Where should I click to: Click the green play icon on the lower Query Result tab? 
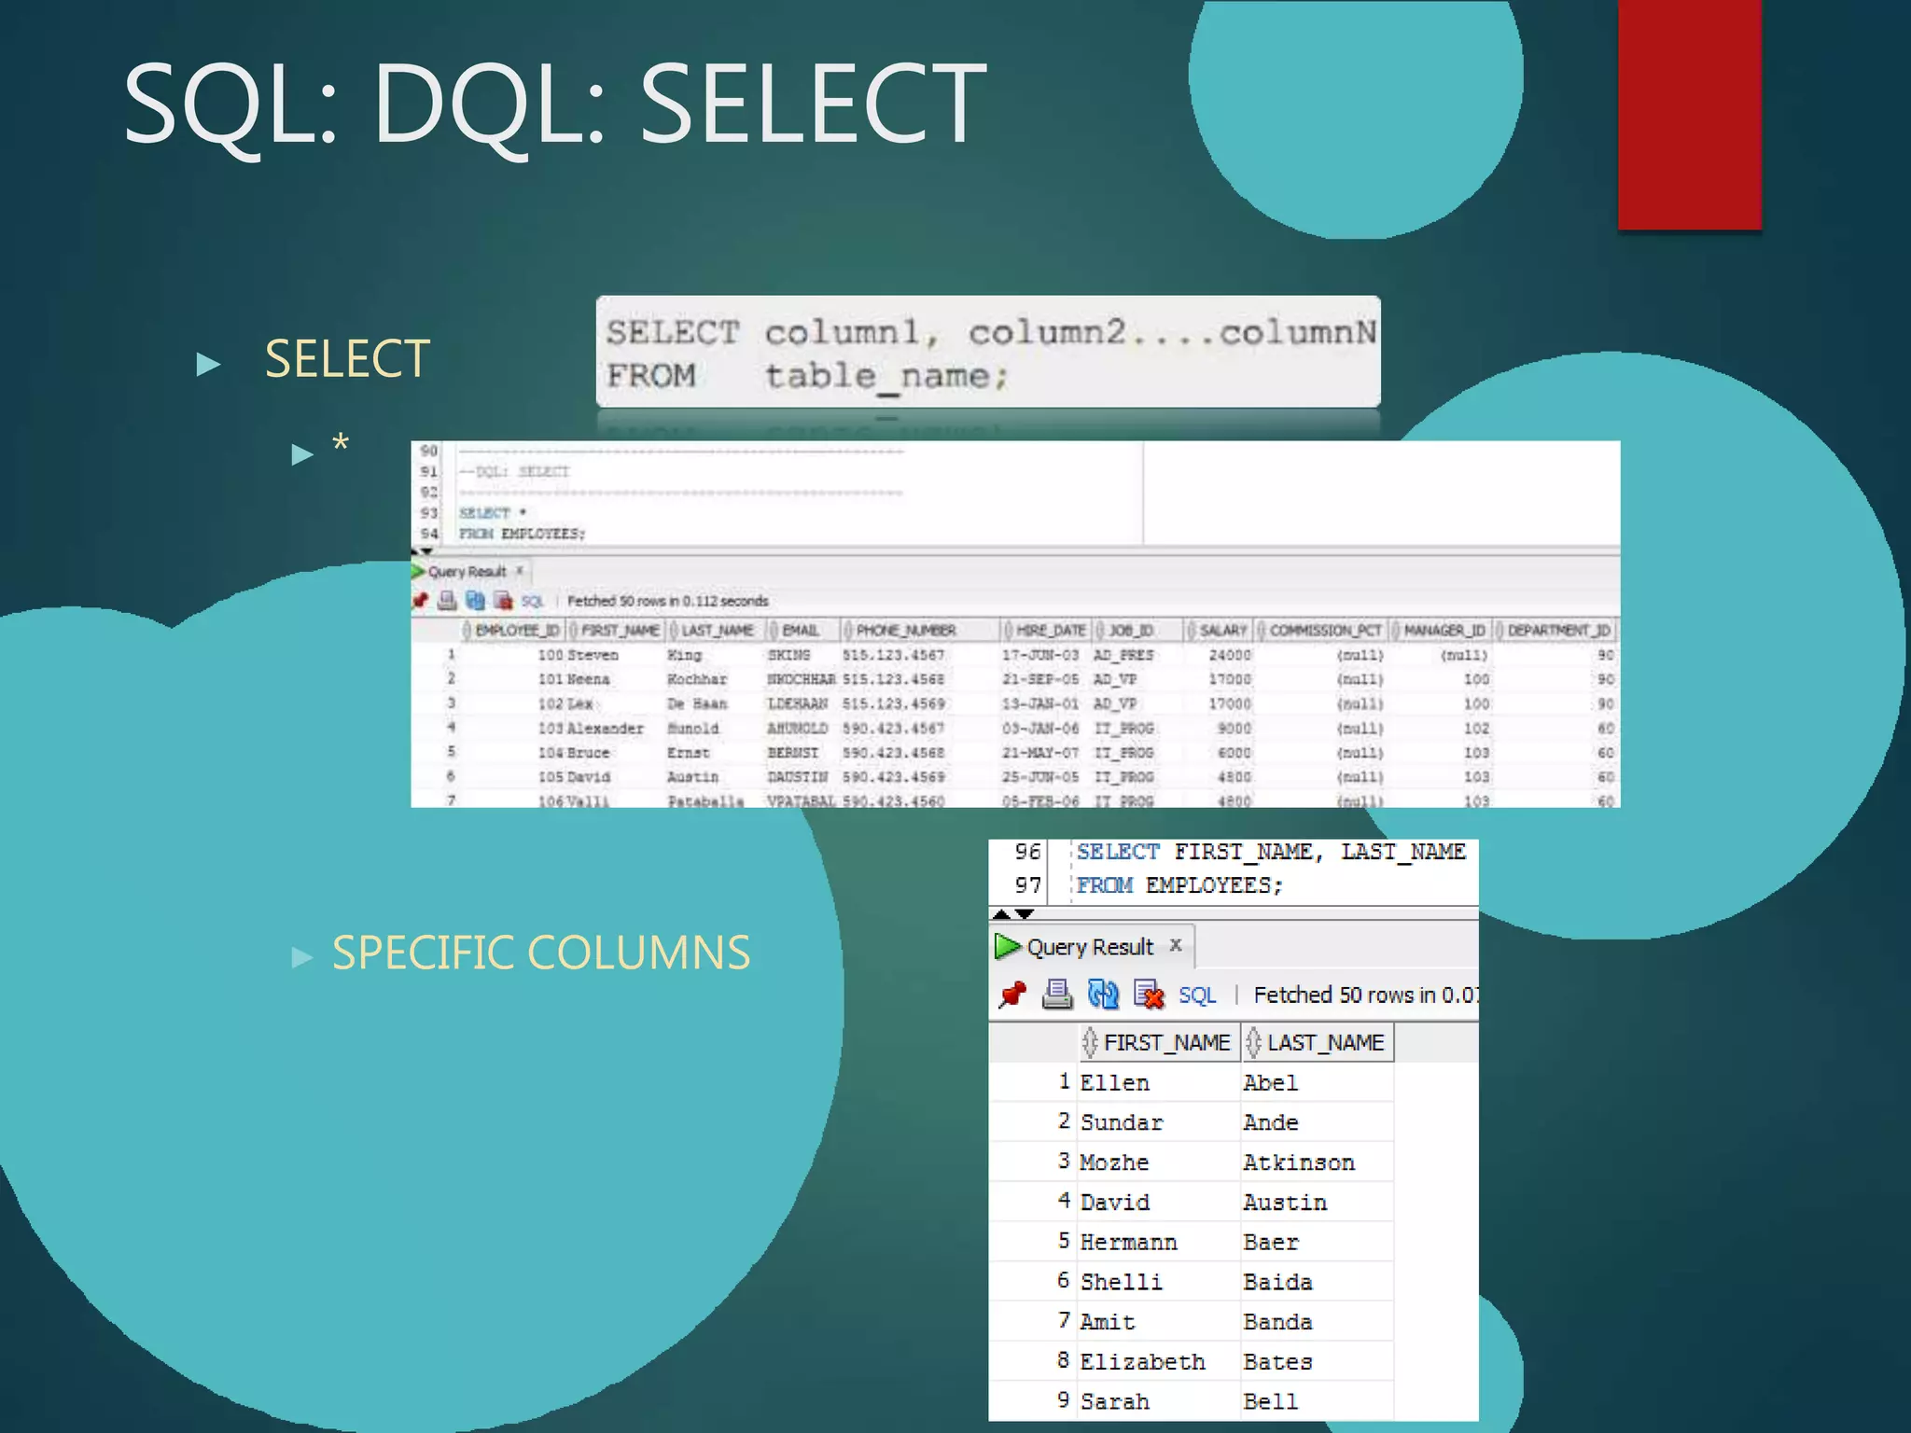pyautogui.click(x=1007, y=946)
